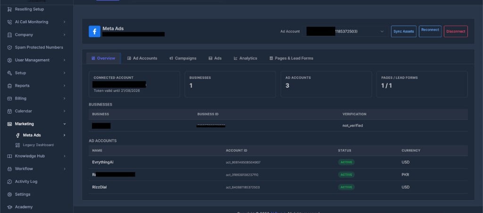Click the Knowledge Hub book icon
The width and height of the screenshot is (483, 213).
pos(9,156)
